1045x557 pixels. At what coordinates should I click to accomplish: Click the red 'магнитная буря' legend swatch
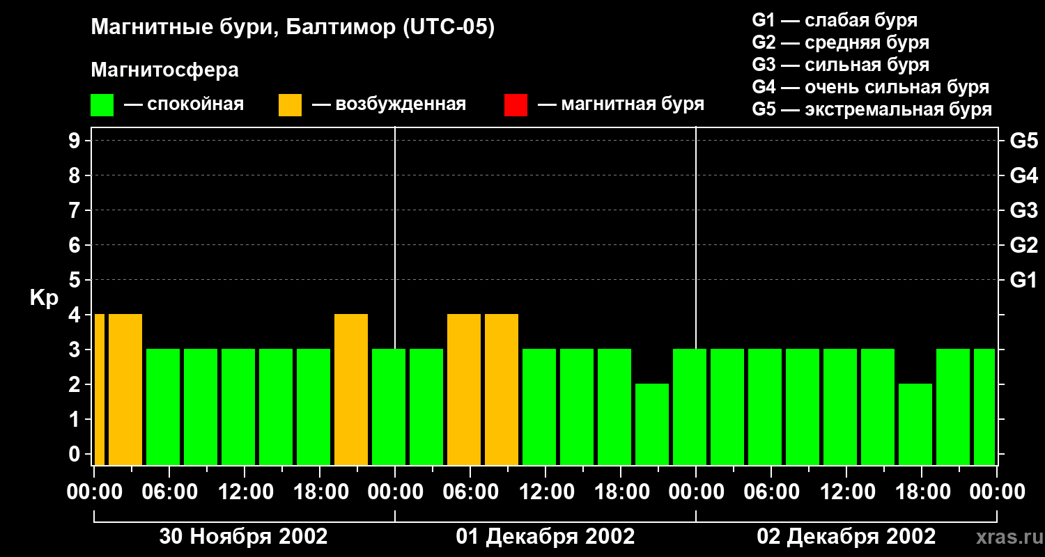click(x=516, y=105)
